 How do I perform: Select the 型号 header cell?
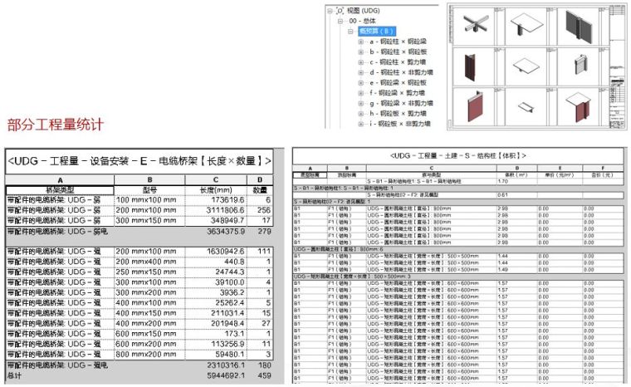(149, 189)
